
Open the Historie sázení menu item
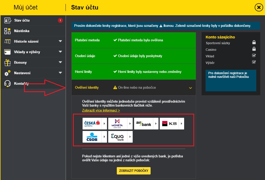click(33, 41)
